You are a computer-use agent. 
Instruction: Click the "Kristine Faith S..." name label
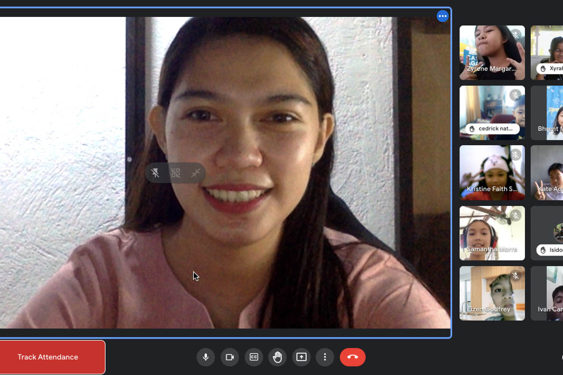click(492, 189)
